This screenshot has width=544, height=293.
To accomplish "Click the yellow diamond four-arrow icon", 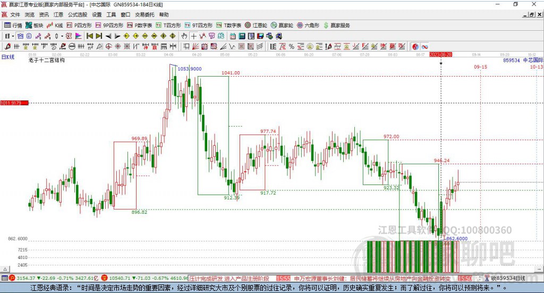I will point(164,36).
